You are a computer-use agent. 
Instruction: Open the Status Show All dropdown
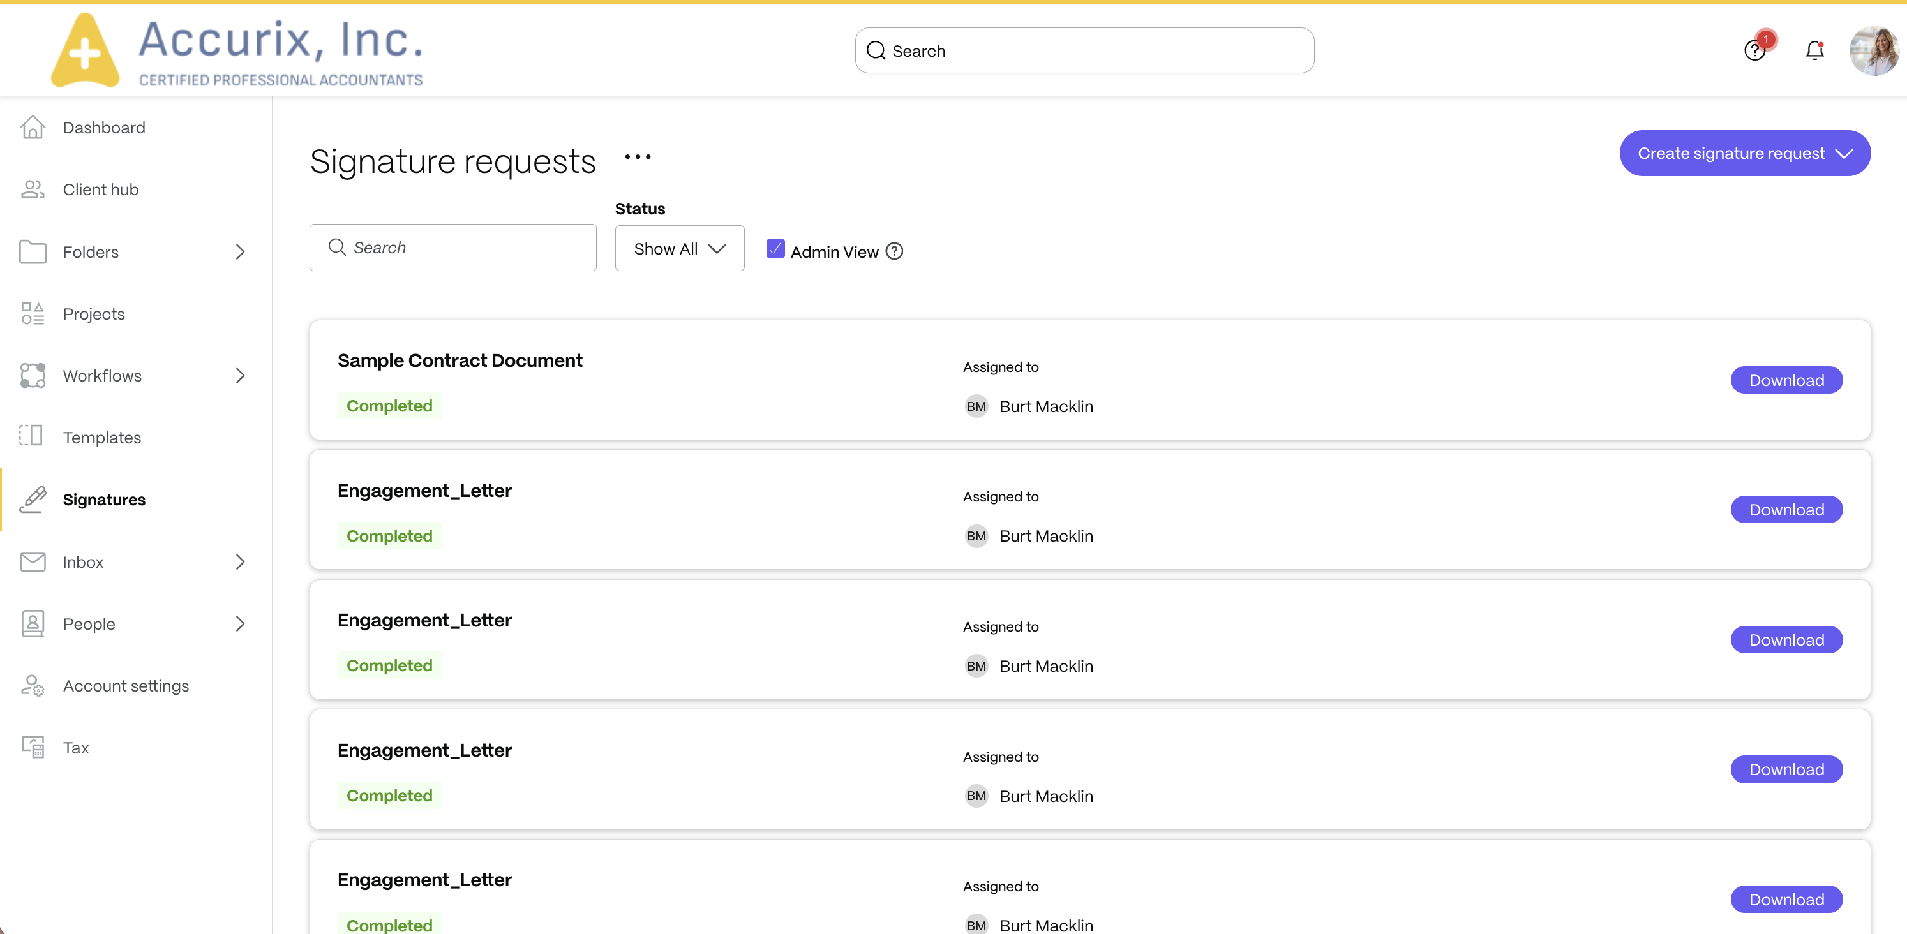click(x=680, y=249)
